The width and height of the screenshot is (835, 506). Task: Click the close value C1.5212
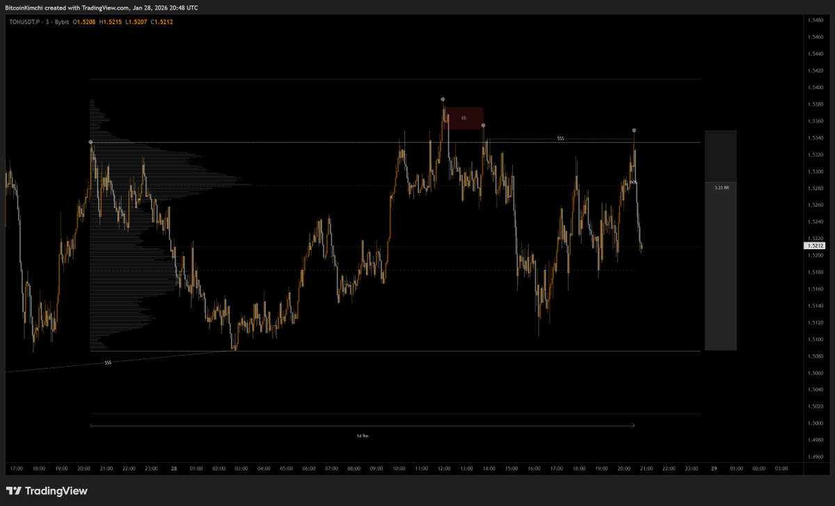coord(163,22)
